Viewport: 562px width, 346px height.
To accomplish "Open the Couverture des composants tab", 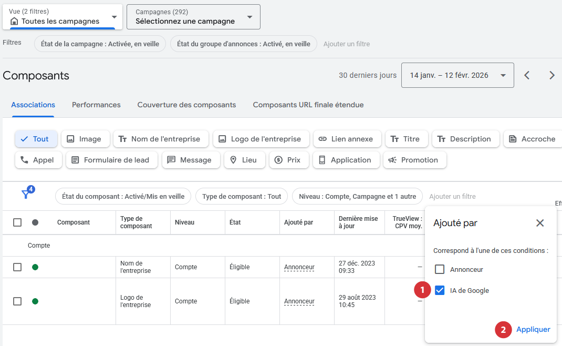I will point(186,105).
